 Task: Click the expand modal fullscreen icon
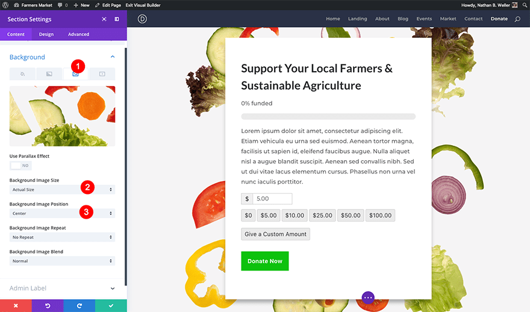tap(104, 19)
